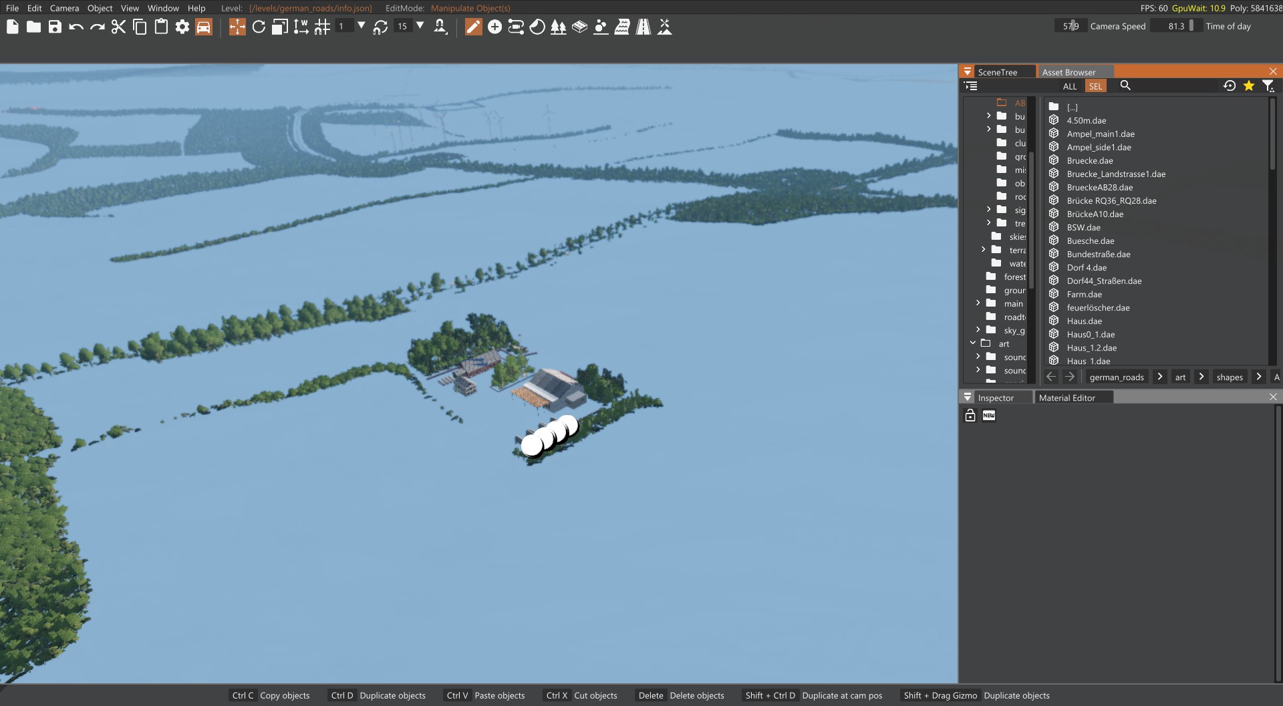1283x706 pixels.
Task: Select the forest trees editing tool
Action: point(558,27)
